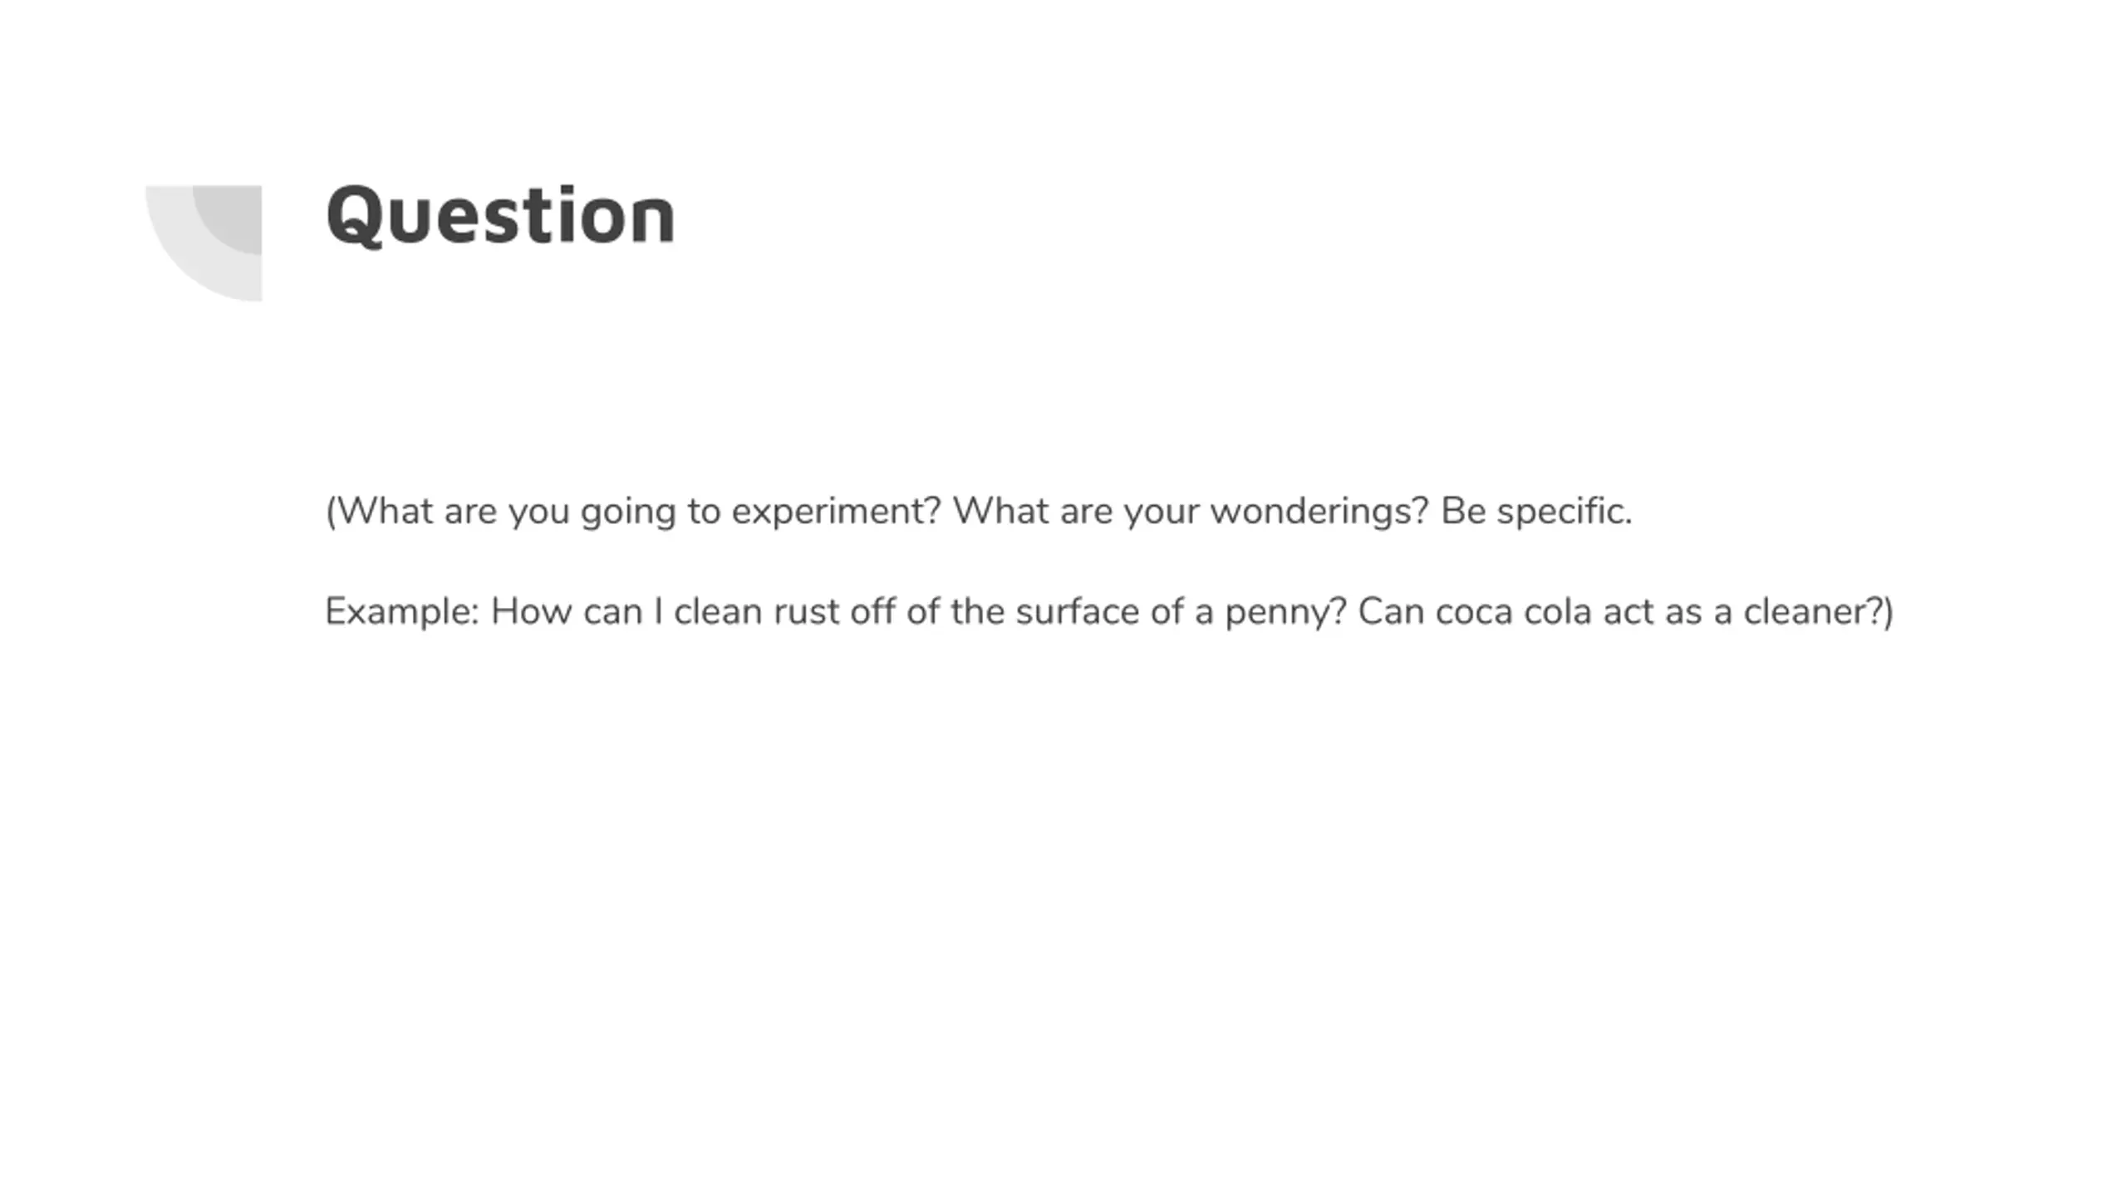Click the word "cola" in the example
The image size is (2127, 1196).
coord(1555,612)
